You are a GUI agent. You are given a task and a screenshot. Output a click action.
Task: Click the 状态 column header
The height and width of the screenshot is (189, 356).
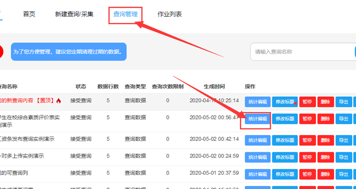(x=81, y=87)
